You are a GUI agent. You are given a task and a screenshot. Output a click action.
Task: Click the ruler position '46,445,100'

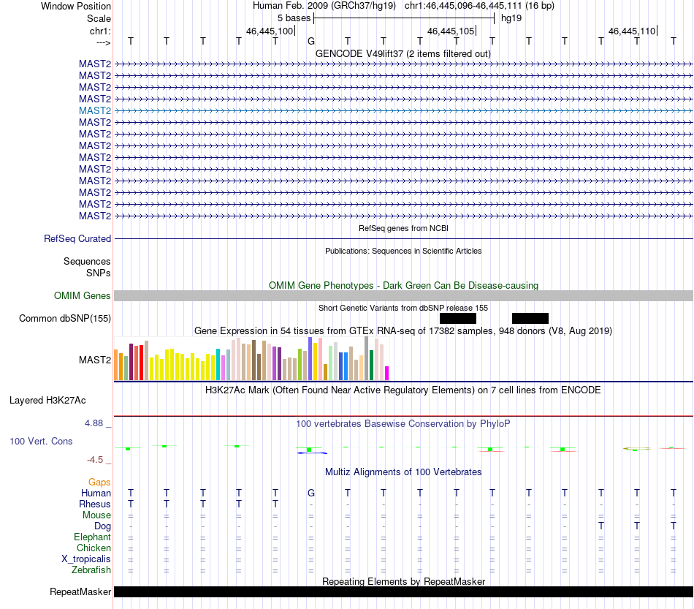[x=270, y=31]
